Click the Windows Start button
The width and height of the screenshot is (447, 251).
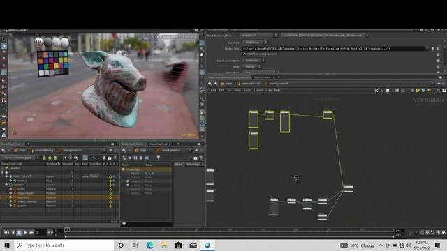click(7, 245)
